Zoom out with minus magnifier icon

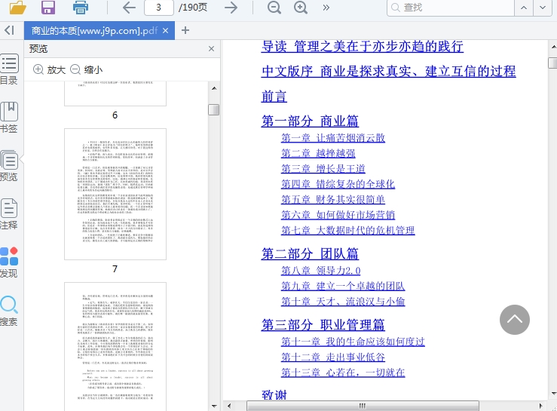[274, 8]
